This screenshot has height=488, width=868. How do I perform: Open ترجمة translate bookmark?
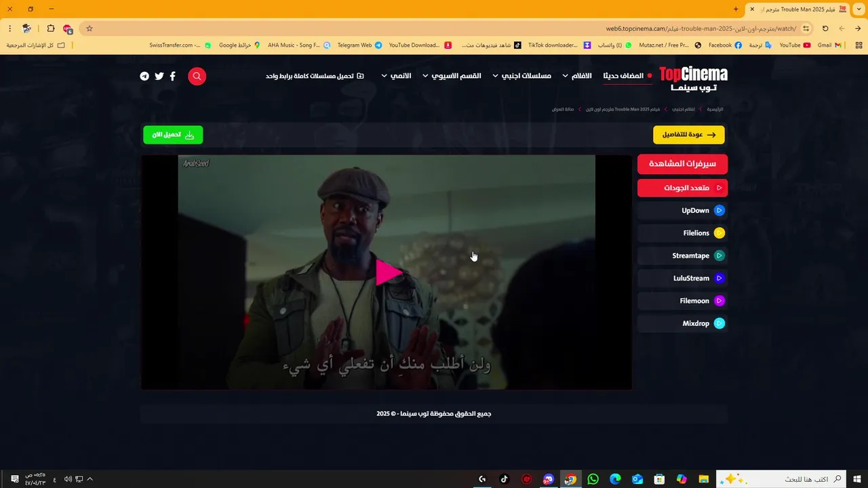(760, 45)
